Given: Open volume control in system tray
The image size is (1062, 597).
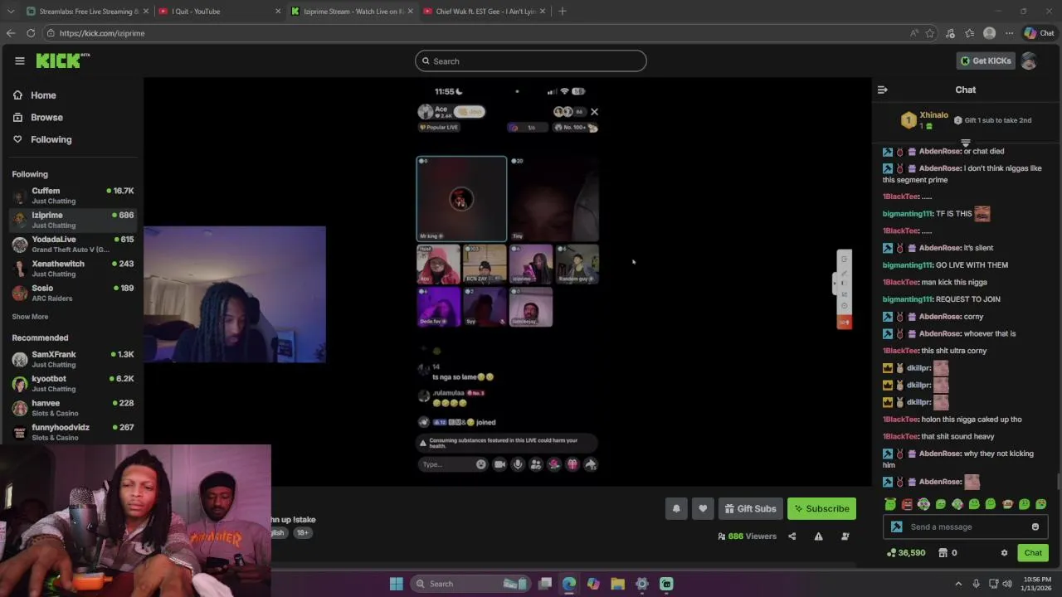Looking at the screenshot, I should click(x=1006, y=584).
